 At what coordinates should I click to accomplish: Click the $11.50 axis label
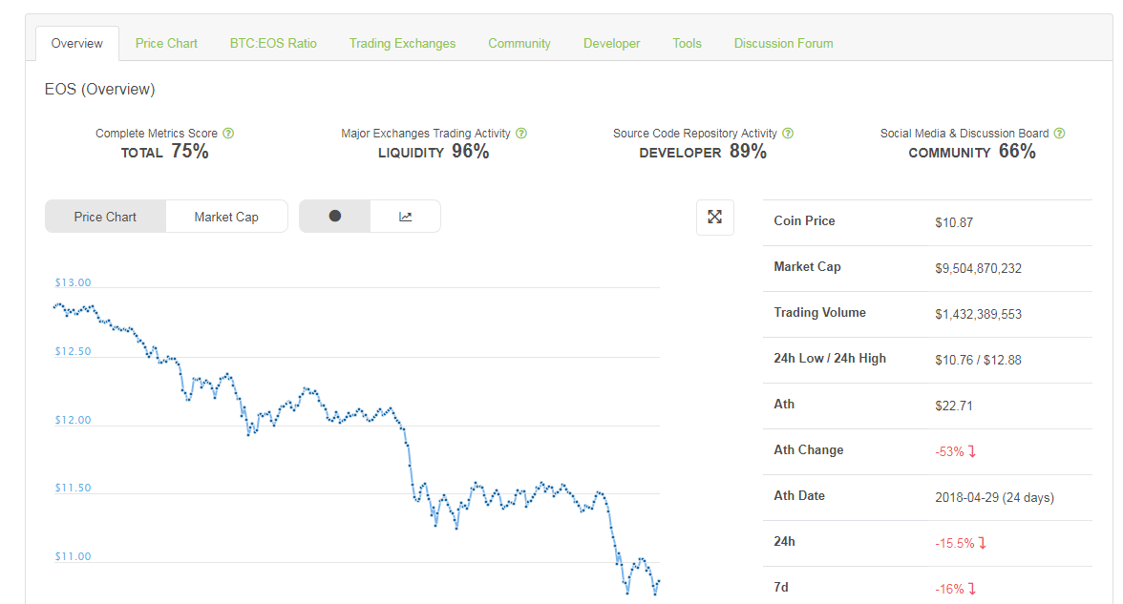(73, 489)
